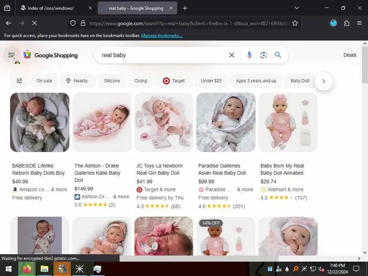Open File Explorer from taskbar
The height and width of the screenshot is (276, 368).
(x=44, y=269)
